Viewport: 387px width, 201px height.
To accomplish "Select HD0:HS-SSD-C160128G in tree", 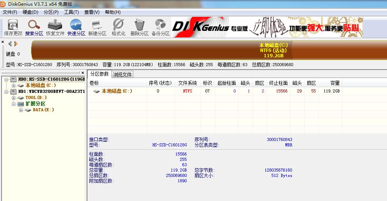I will click(51, 79).
